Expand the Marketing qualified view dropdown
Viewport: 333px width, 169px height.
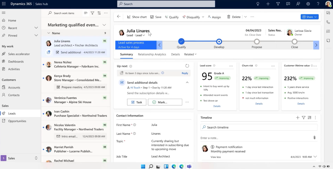point(104,25)
